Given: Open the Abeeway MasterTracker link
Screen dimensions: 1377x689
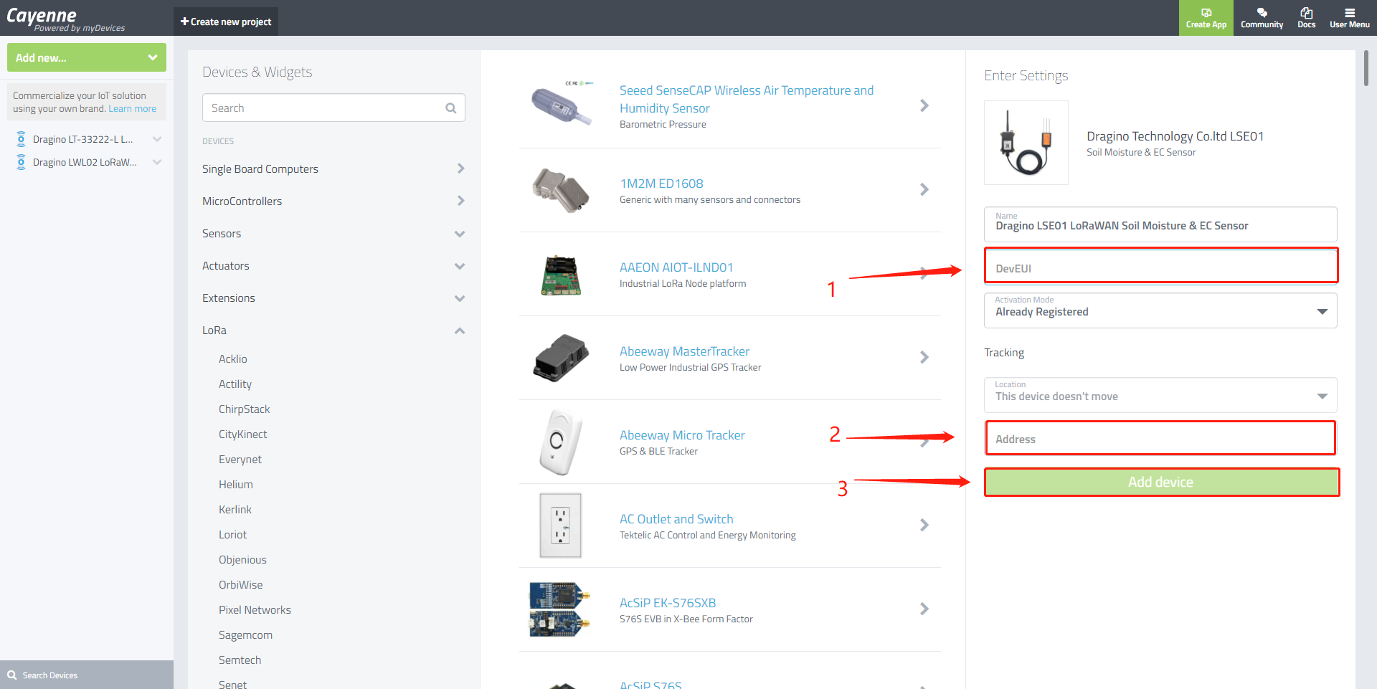Looking at the screenshot, I should coord(684,351).
